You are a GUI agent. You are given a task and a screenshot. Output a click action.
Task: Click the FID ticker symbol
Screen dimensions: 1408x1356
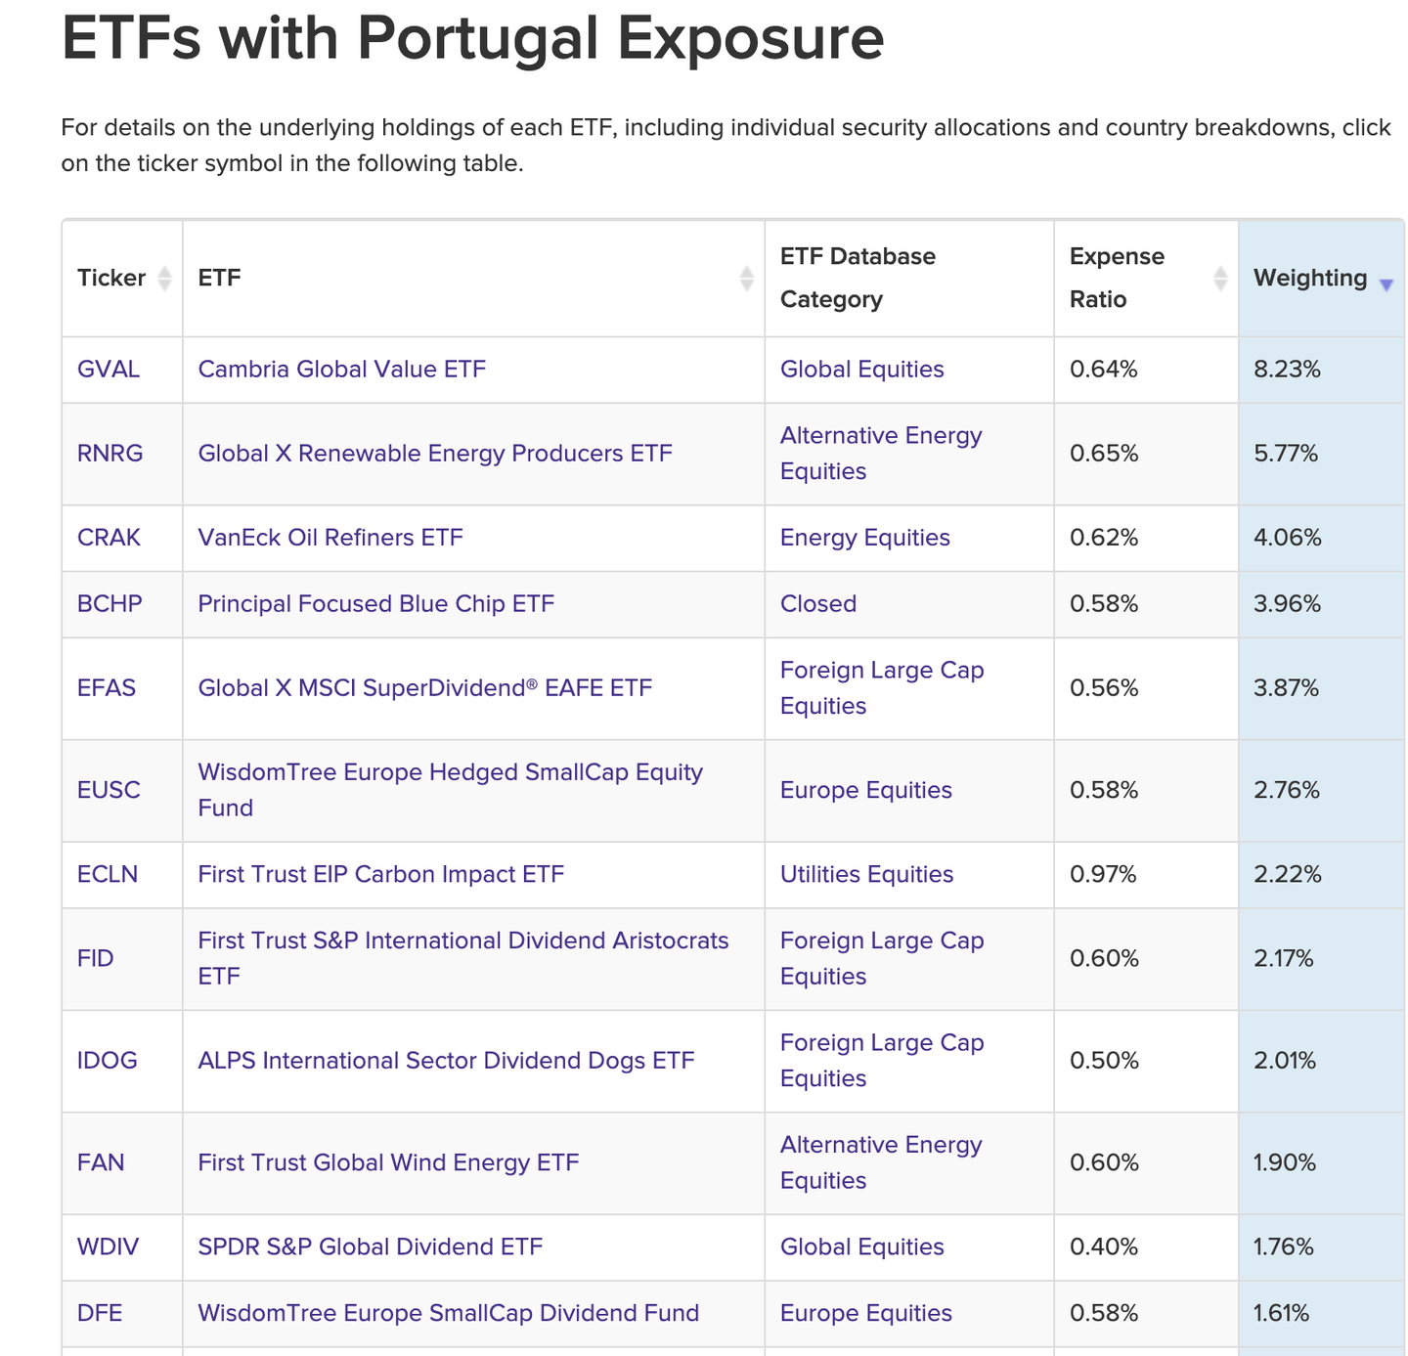(96, 958)
